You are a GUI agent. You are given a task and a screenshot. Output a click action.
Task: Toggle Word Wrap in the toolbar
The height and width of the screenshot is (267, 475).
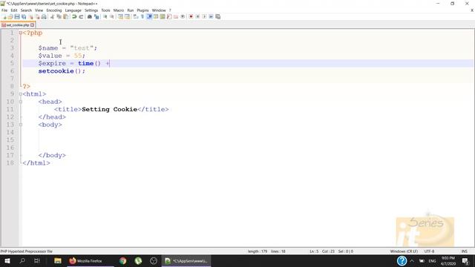coord(135,16)
